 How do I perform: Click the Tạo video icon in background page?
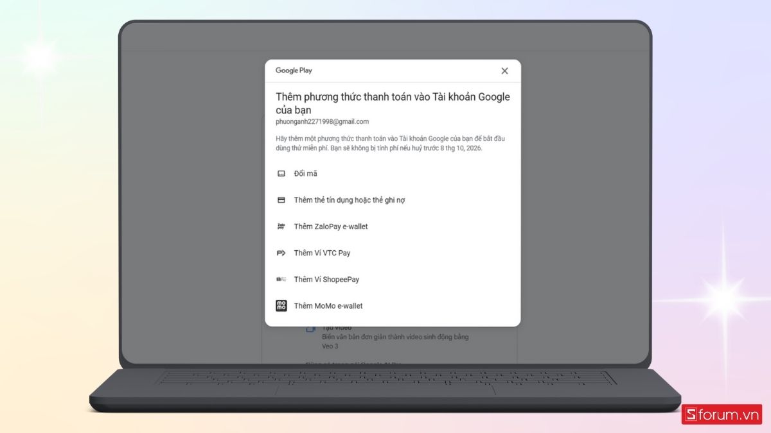(x=311, y=328)
